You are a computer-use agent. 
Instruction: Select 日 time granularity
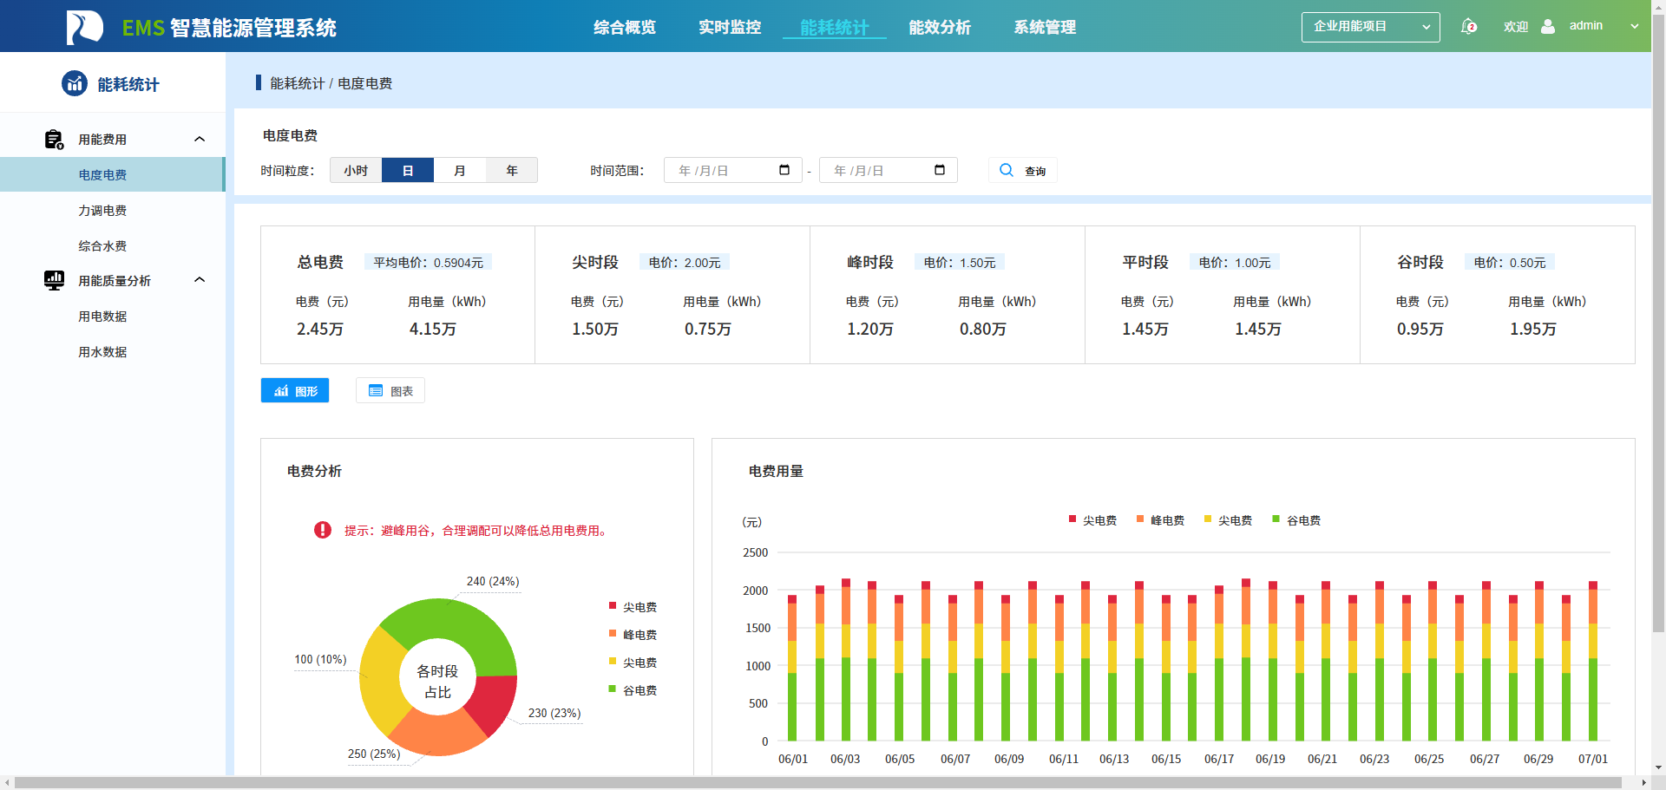point(408,170)
